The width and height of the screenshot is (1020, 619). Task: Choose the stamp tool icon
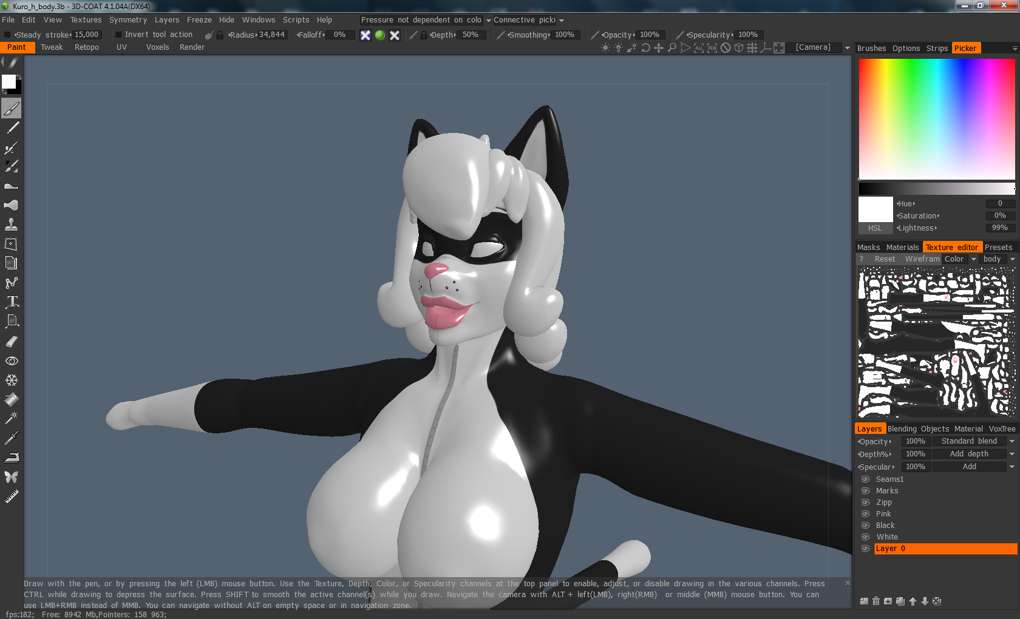tap(12, 225)
